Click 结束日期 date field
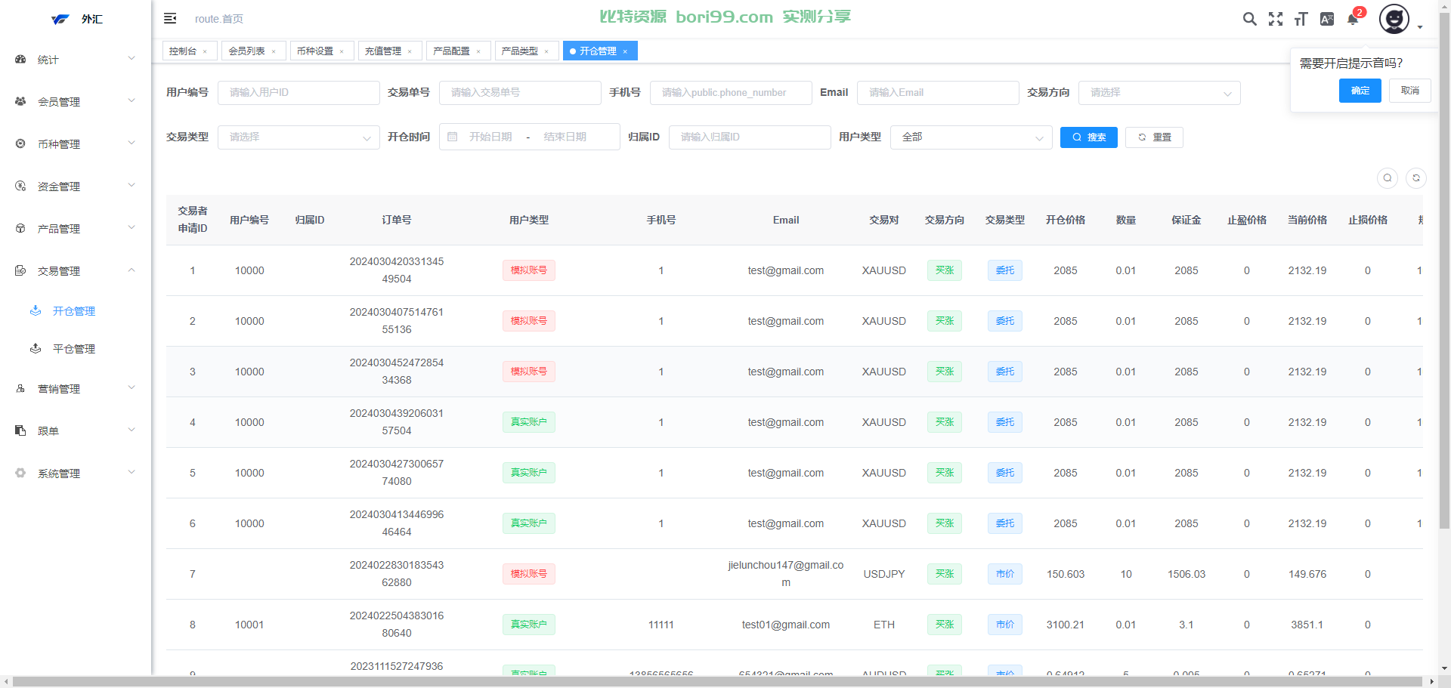This screenshot has height=688, width=1451. click(x=565, y=137)
